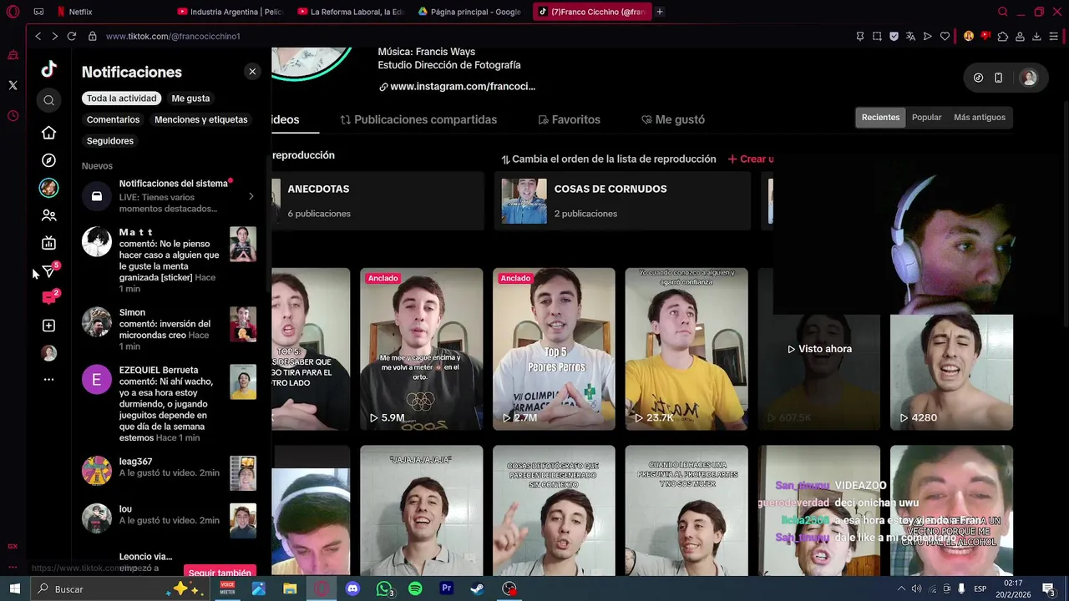Switch to La Reforma Laboral browser tab

click(351, 12)
